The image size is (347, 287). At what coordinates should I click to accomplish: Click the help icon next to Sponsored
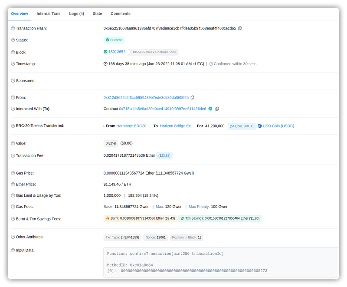point(13,81)
